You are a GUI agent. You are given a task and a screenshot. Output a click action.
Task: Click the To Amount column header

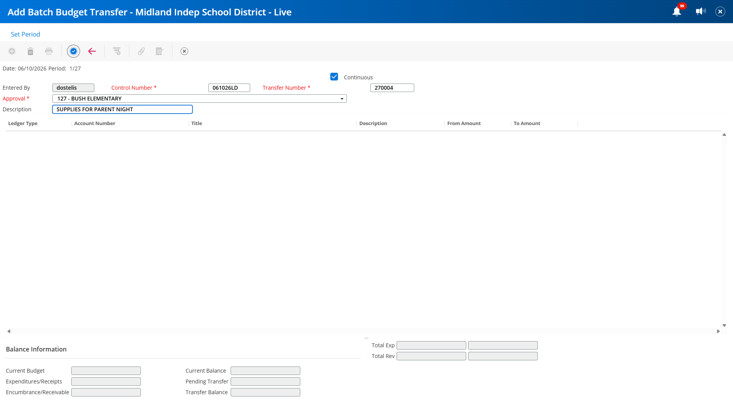pyautogui.click(x=527, y=123)
